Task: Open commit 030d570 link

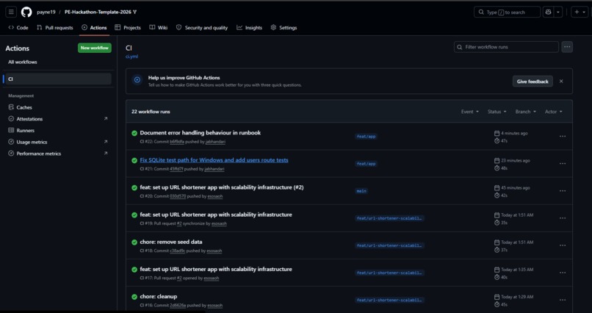Action: tap(178, 196)
